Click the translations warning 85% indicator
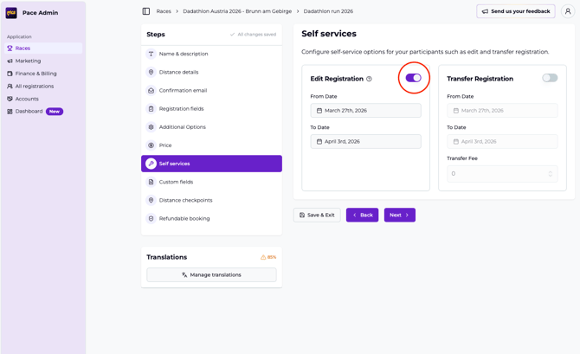The image size is (580, 354). [268, 257]
